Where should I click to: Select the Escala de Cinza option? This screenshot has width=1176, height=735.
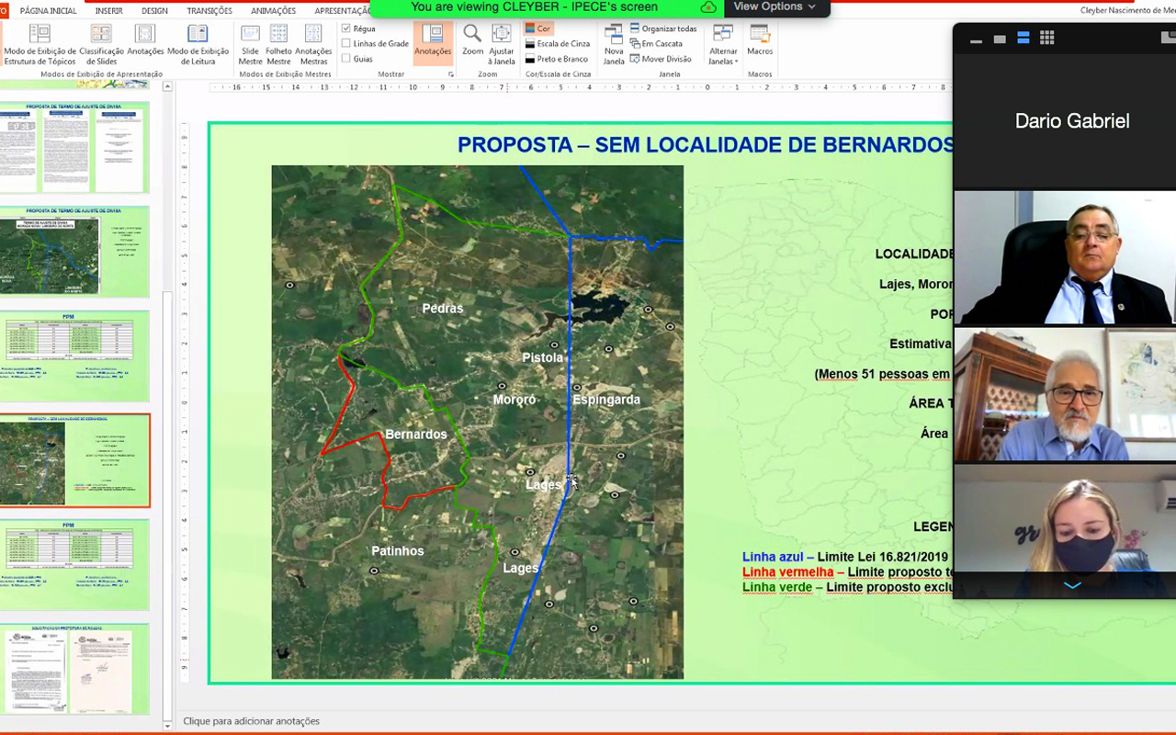coord(557,43)
